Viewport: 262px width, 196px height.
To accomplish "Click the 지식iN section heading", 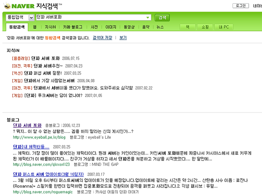I will pos(13,50).
